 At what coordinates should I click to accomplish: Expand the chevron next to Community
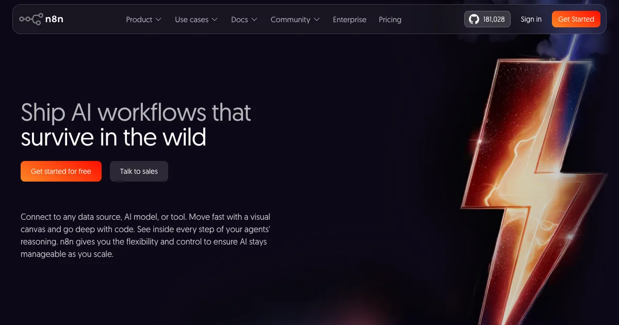[316, 20]
